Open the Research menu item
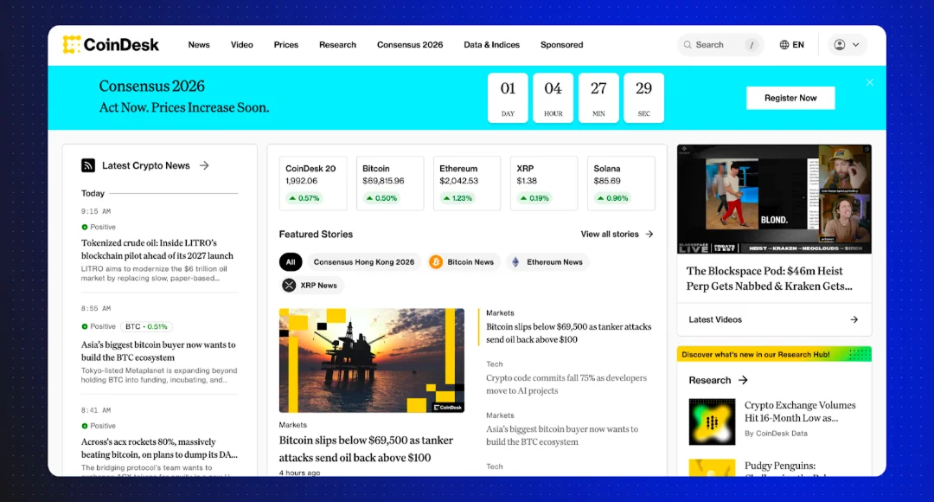Screen dimensions: 934x502 point(338,45)
